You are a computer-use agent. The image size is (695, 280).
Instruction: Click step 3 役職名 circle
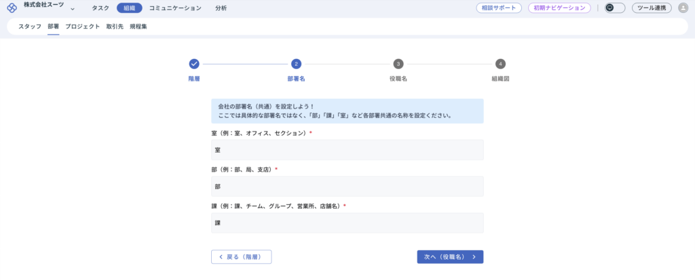coord(398,64)
